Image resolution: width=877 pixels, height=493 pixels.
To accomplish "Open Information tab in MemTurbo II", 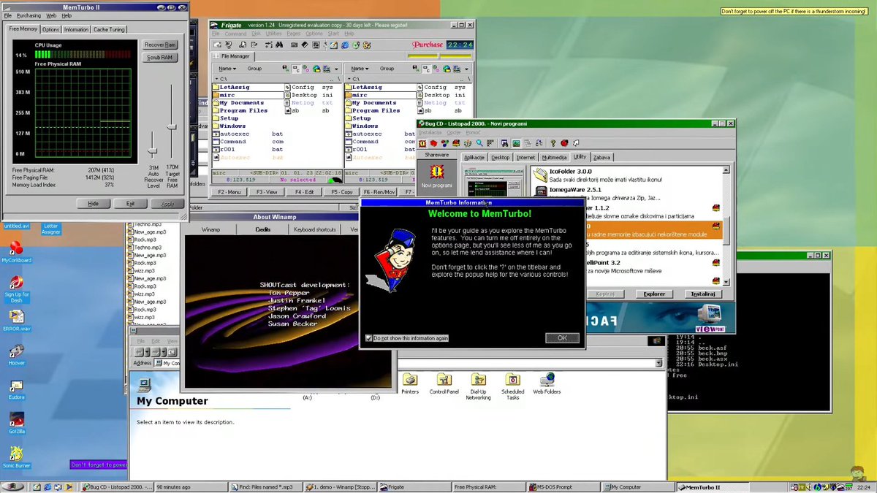I will (76, 29).
